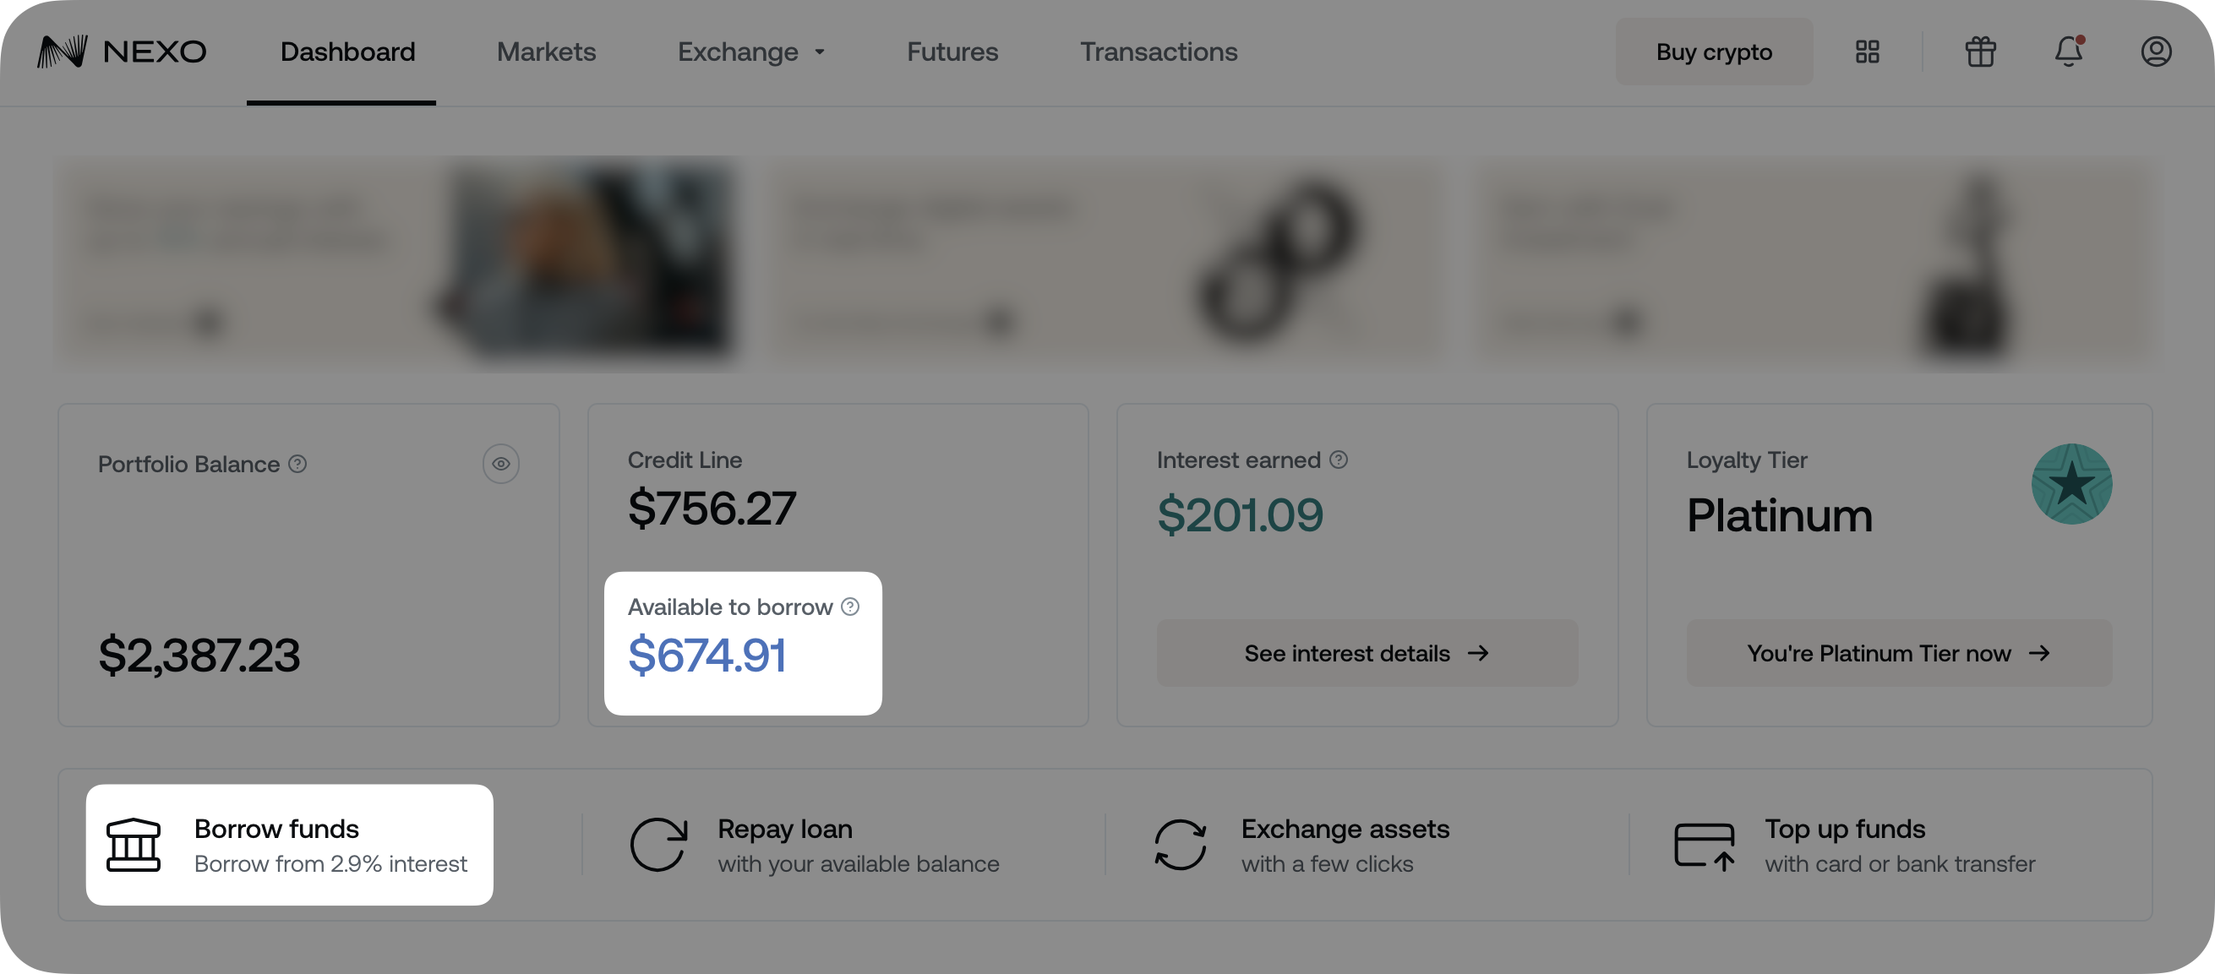
Task: Click the Interest earned help icon
Action: (1339, 460)
